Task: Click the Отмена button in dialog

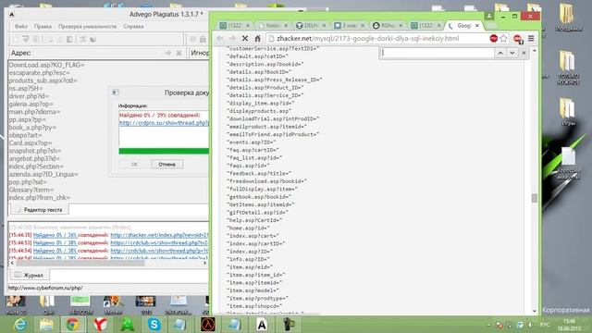Action: click(166, 165)
